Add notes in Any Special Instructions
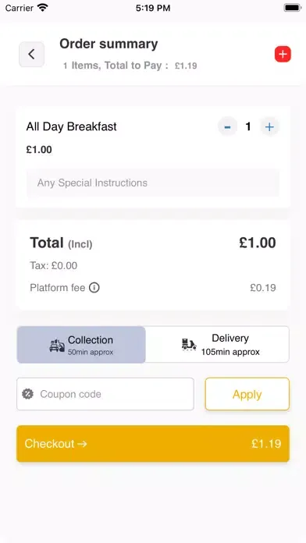The image size is (306, 543). coord(153,183)
